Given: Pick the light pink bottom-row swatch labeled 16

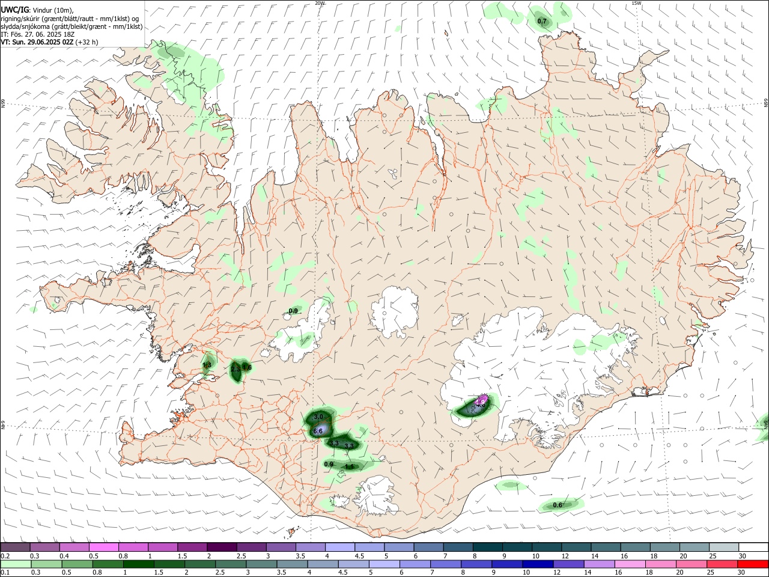Looking at the screenshot, I should tap(629, 564).
